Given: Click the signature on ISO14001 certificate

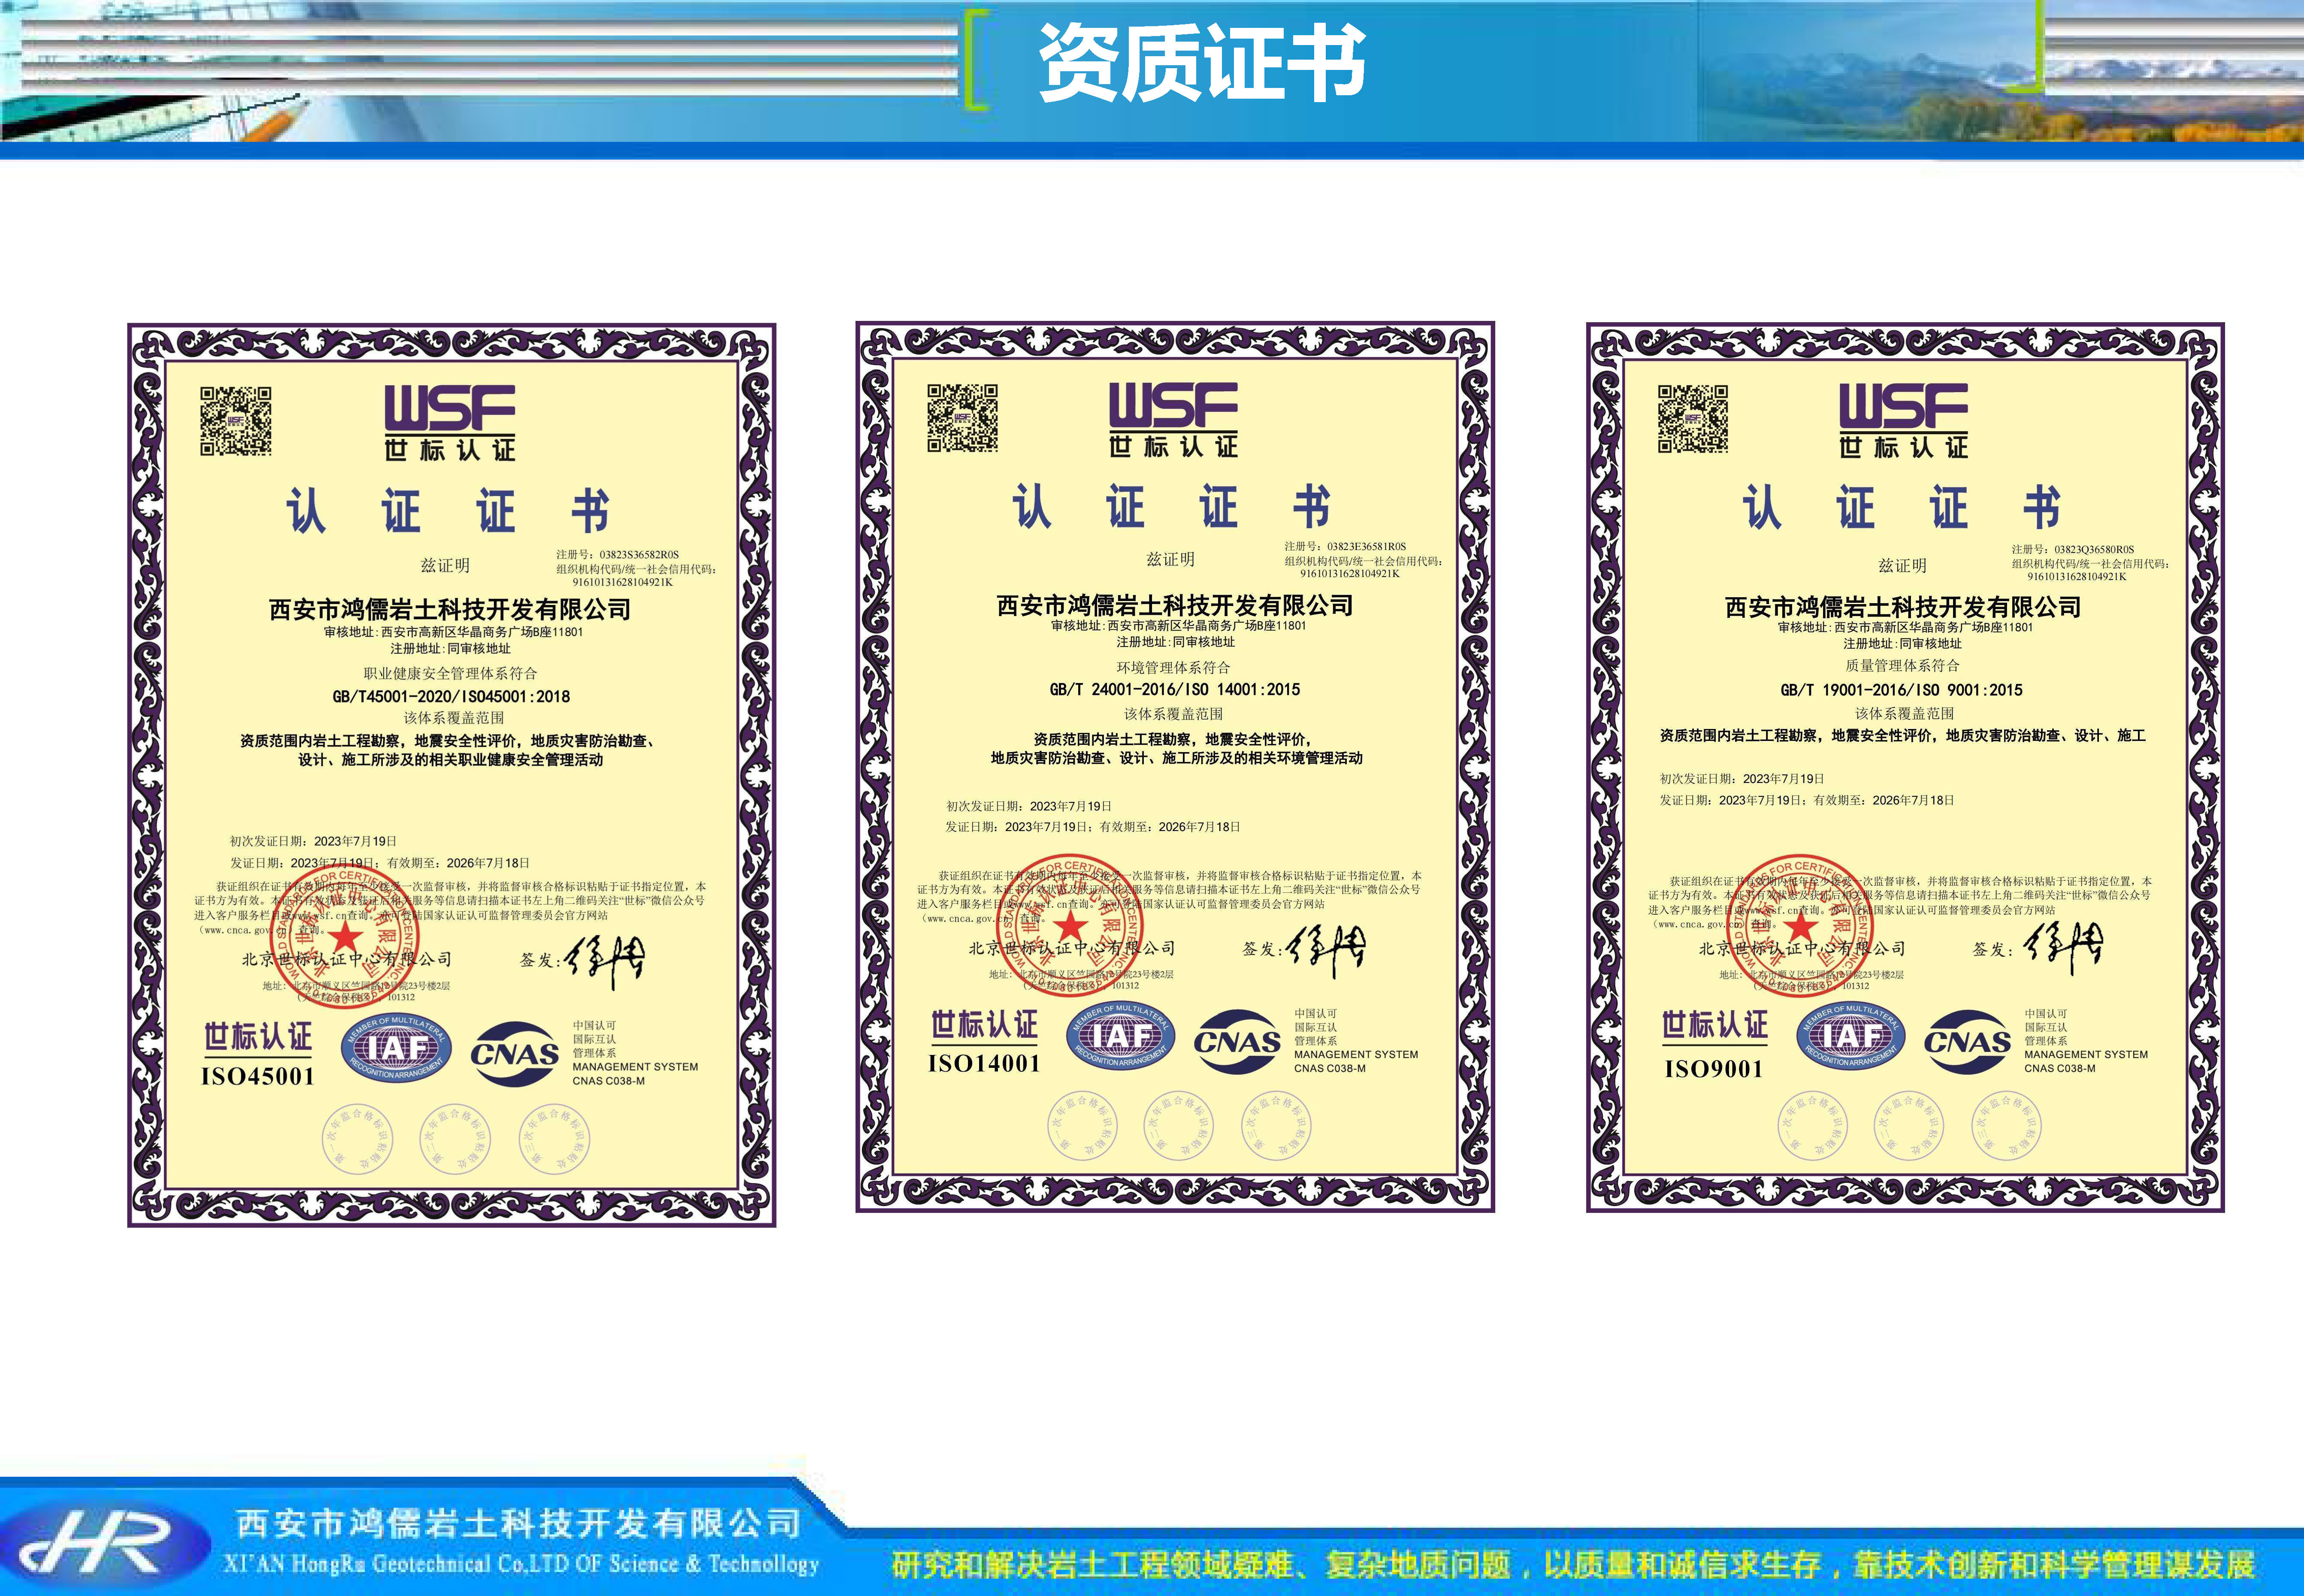Looking at the screenshot, I should click(x=1327, y=949).
